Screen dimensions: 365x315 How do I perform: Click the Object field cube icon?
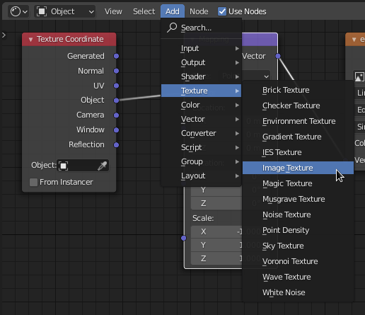click(x=63, y=166)
